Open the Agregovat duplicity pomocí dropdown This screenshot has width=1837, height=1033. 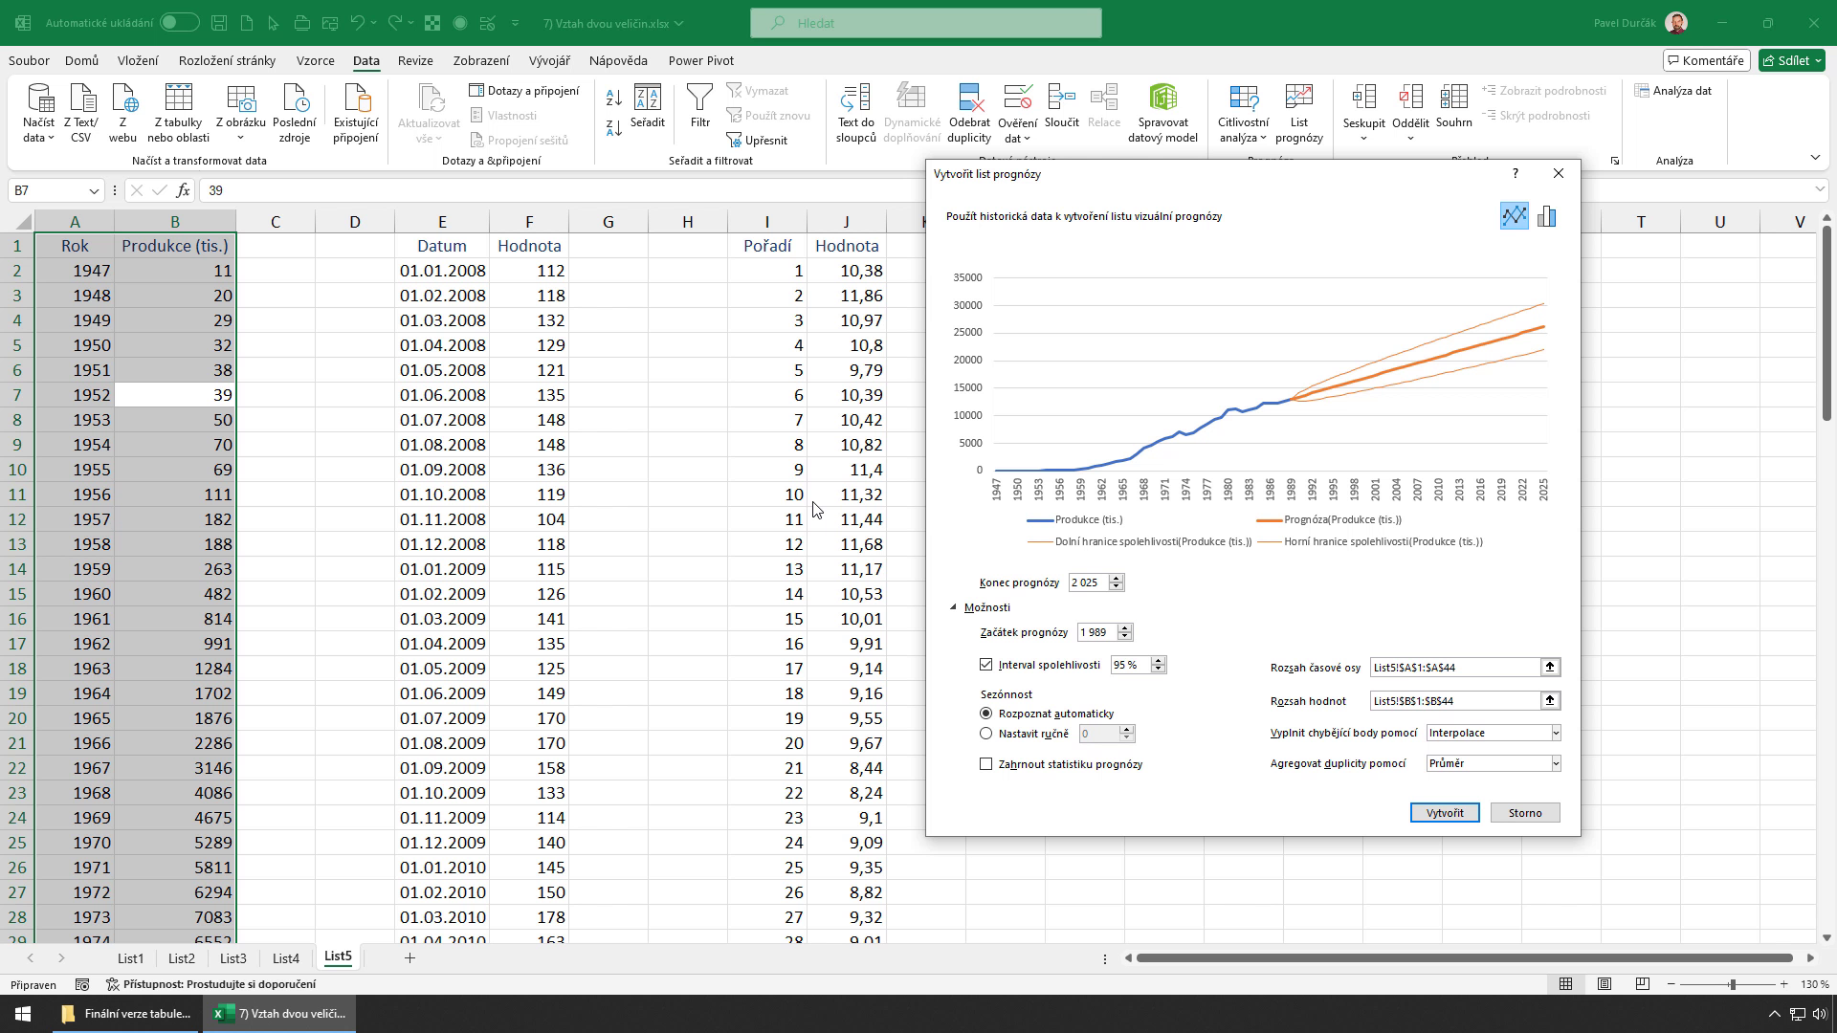[1556, 763]
